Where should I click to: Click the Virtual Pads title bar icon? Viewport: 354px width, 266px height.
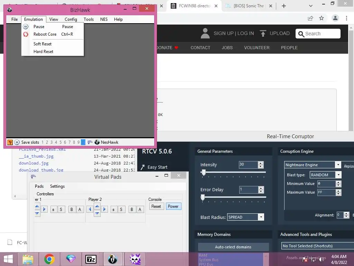click(x=33, y=176)
